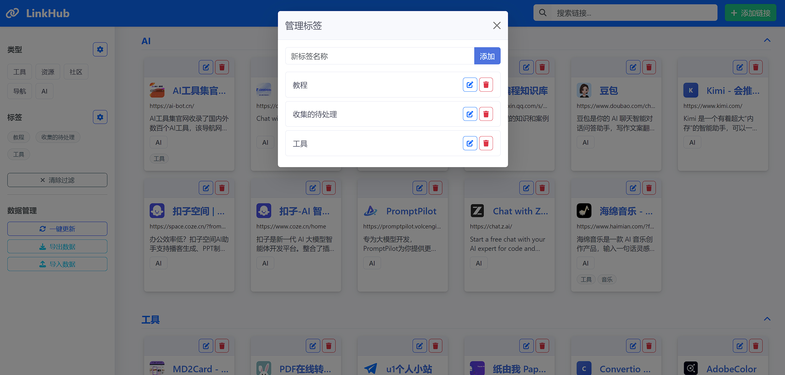Click the 新标签名称 input field

coord(380,56)
